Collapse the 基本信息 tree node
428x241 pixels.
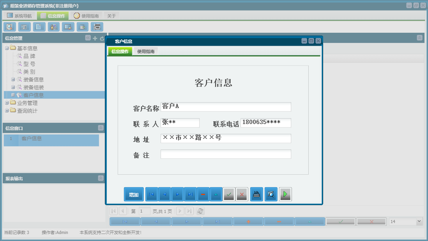tap(7, 48)
